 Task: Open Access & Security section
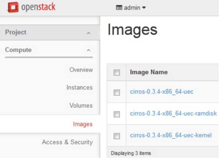[x=67, y=142]
